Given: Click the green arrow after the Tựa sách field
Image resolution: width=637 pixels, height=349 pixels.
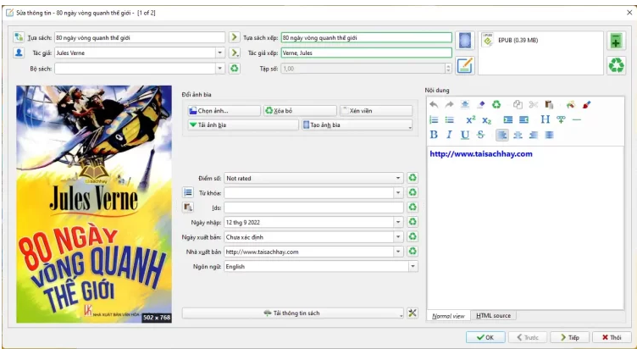Looking at the screenshot, I should pos(234,37).
